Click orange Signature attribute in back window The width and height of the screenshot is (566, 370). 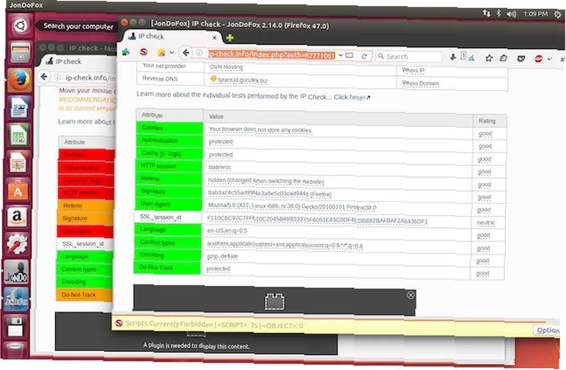click(x=85, y=219)
